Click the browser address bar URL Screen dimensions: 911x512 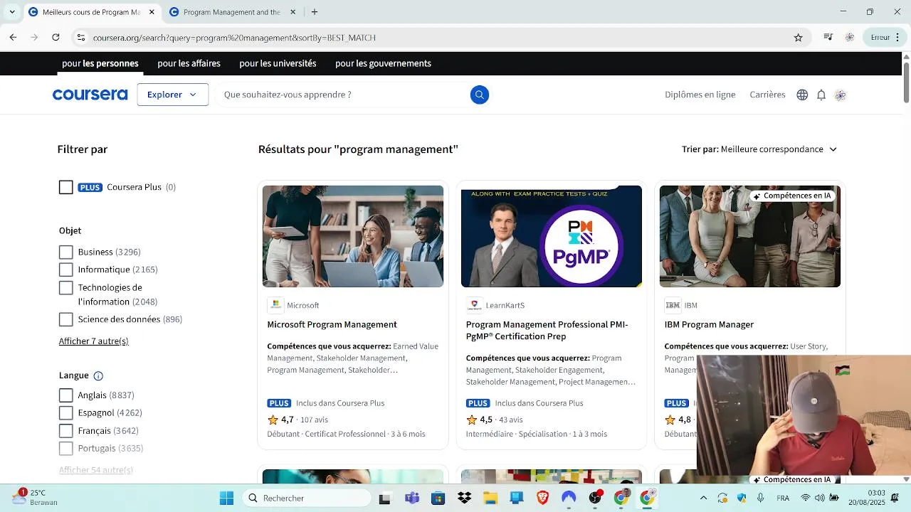click(x=234, y=38)
